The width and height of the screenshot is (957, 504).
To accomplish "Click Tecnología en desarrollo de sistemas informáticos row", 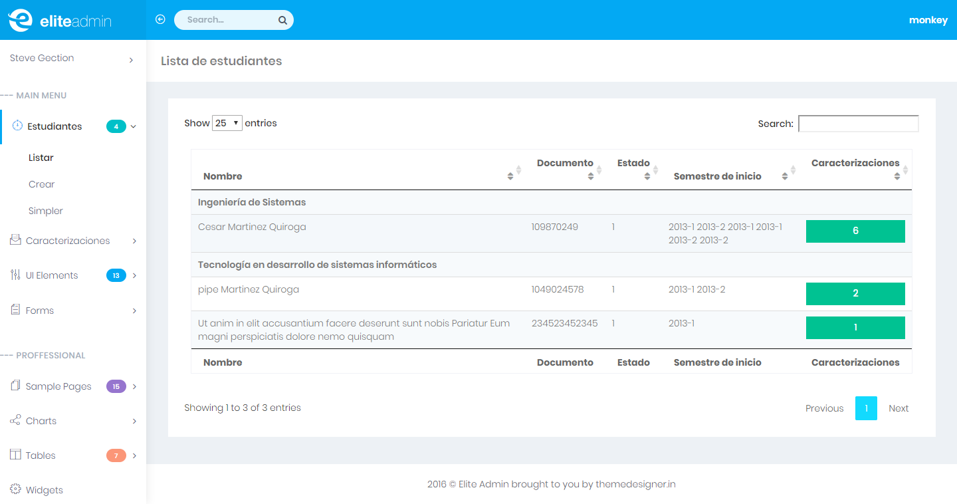I will click(x=552, y=265).
